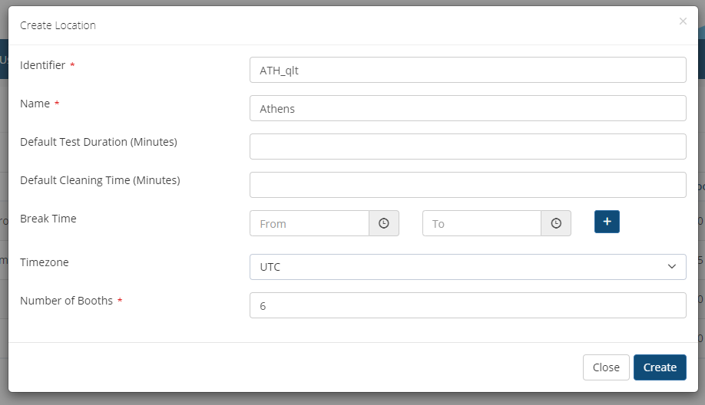This screenshot has height=405, width=705.
Task: Open the time picker for Break Time From
Action: click(384, 223)
